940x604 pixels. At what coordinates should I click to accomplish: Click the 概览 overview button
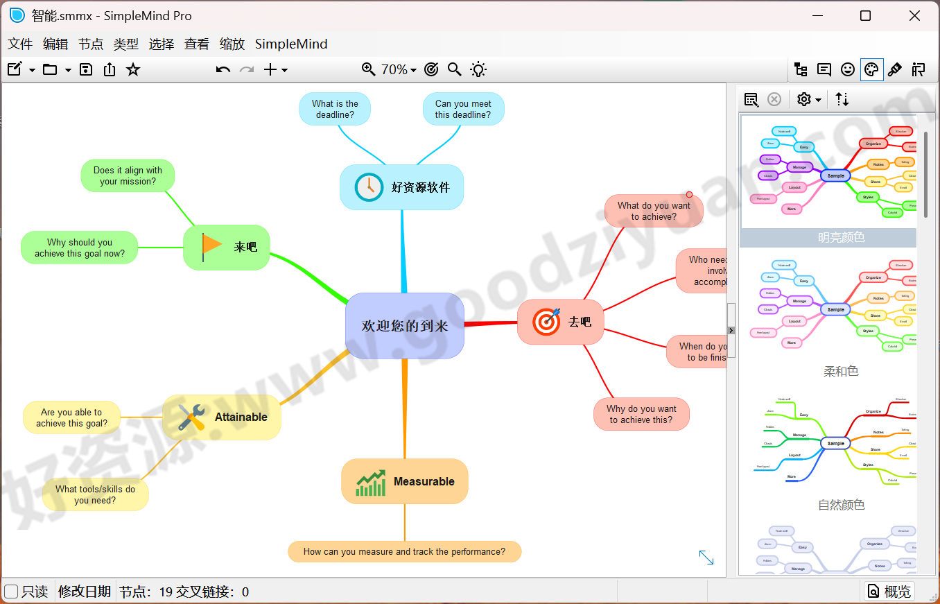point(889,591)
